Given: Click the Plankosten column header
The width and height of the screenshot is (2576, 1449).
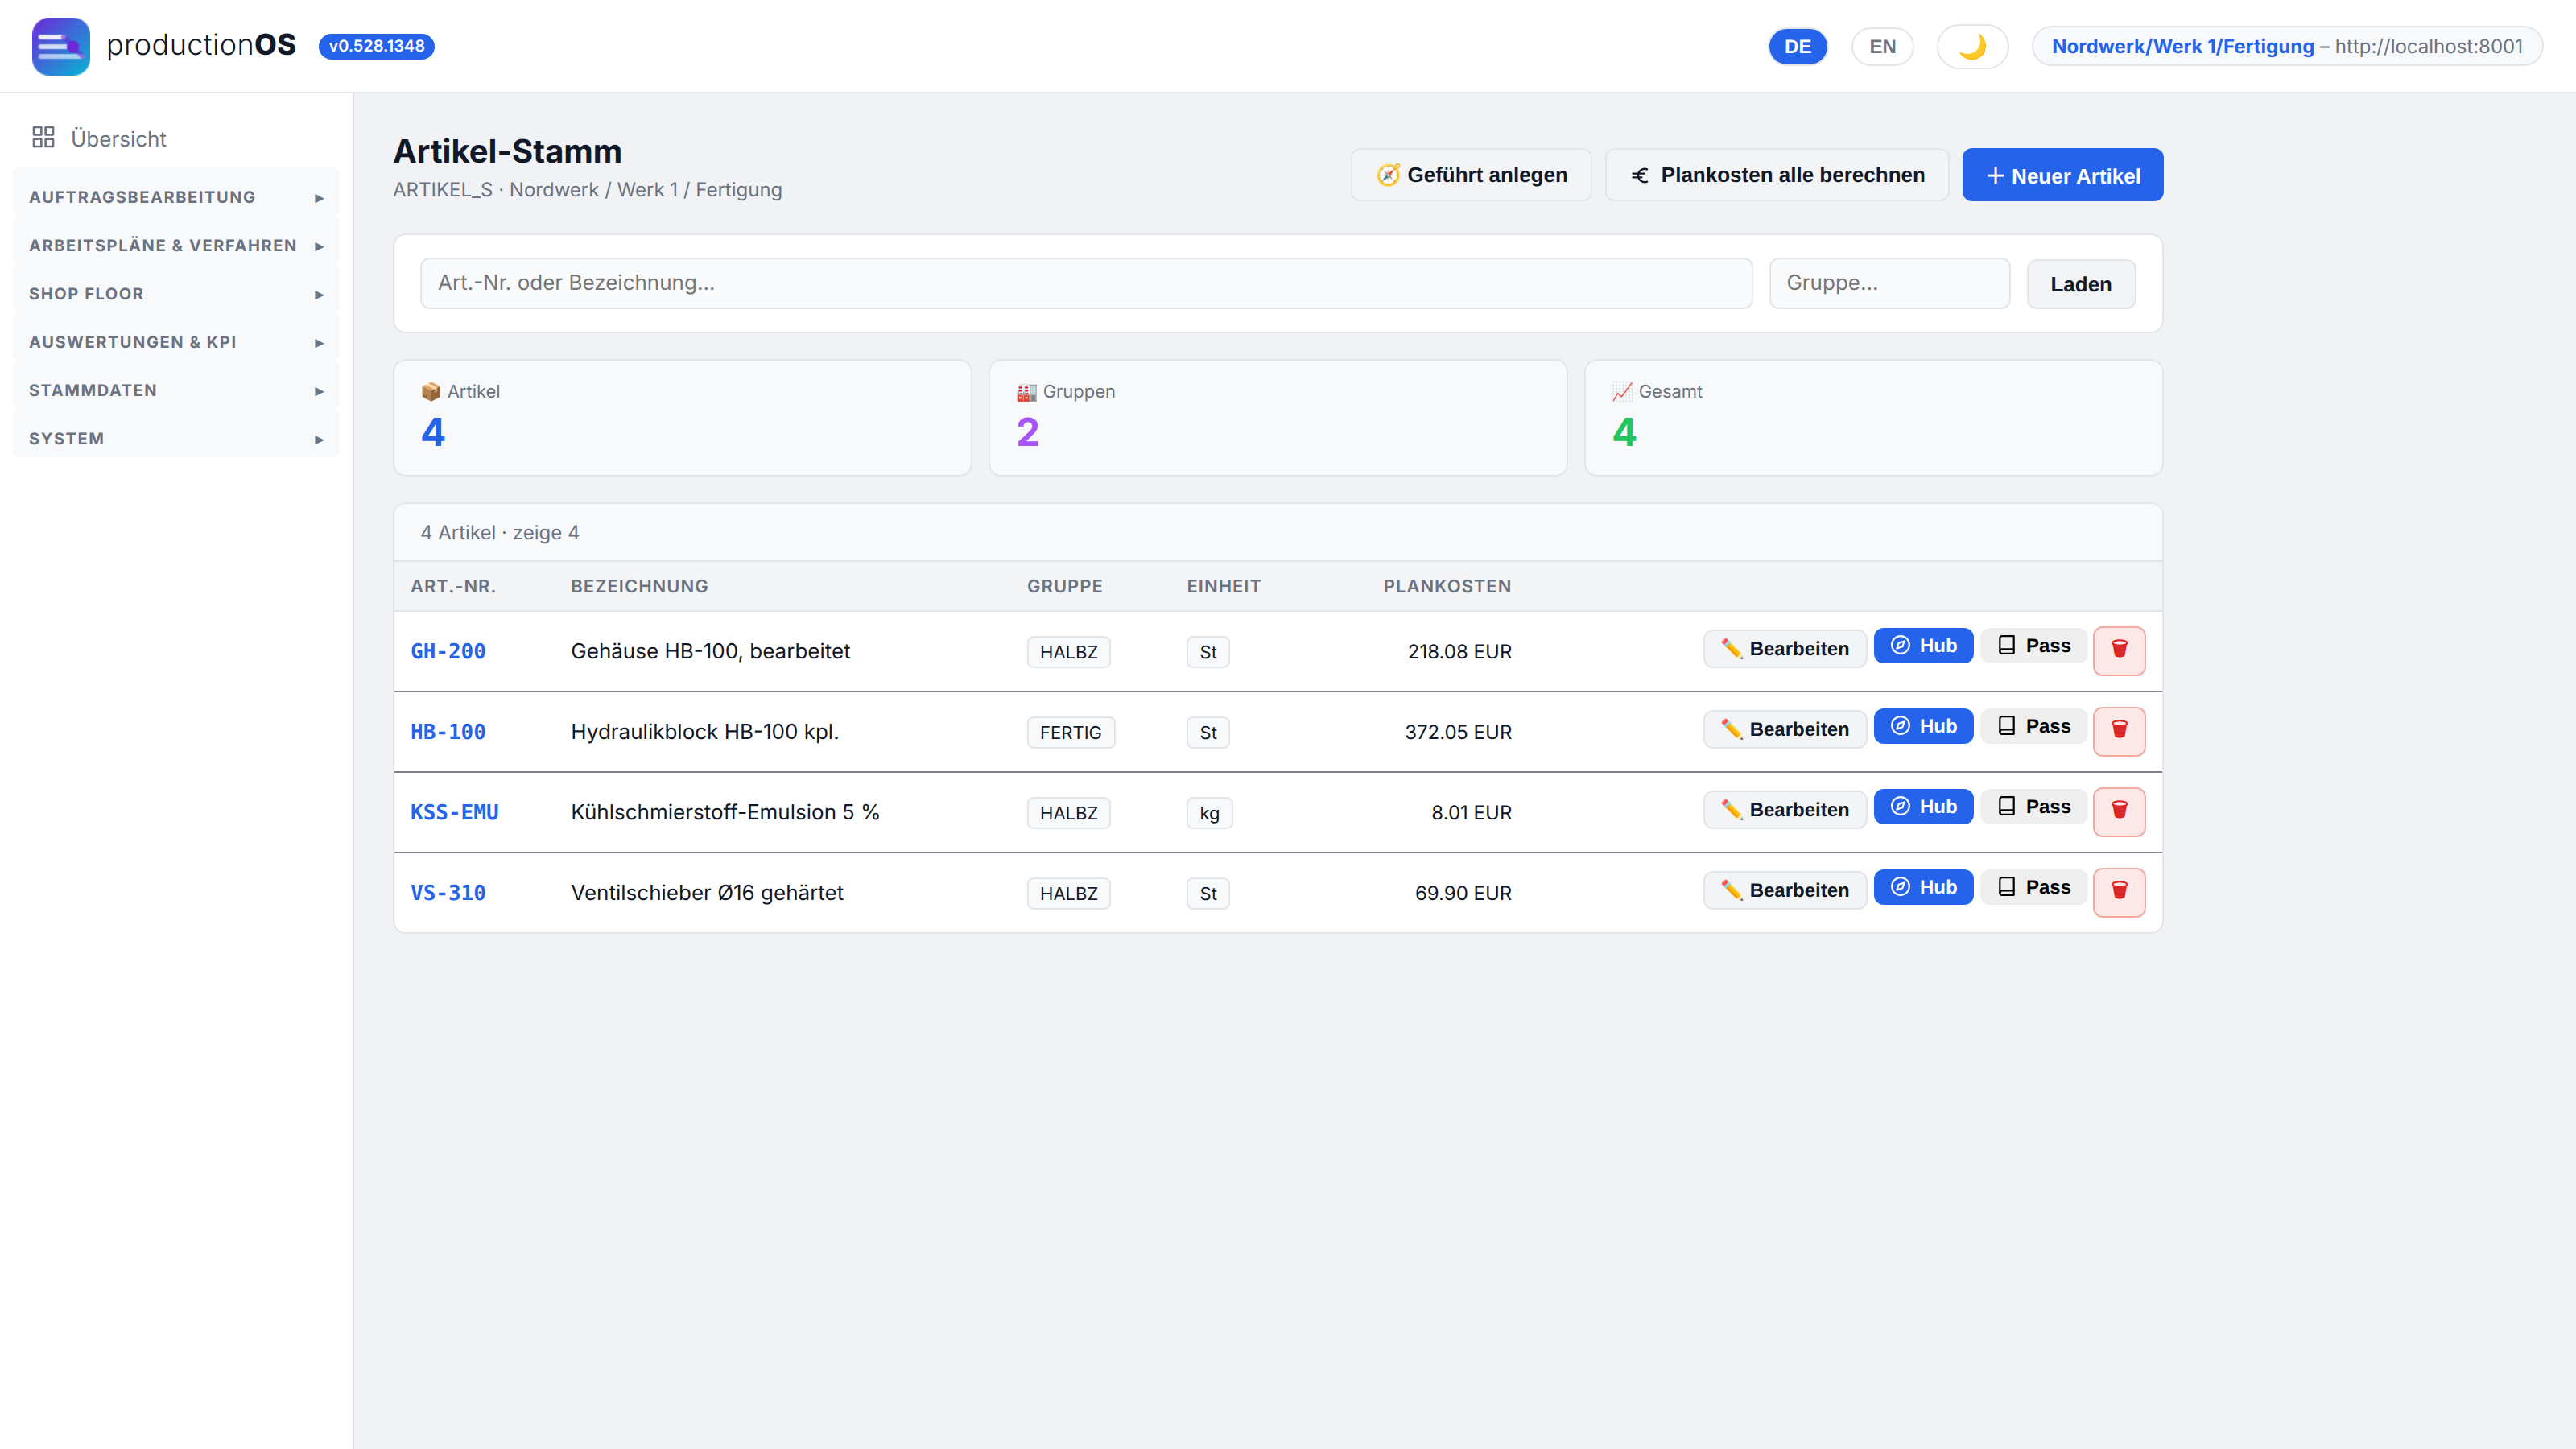Looking at the screenshot, I should pos(1447,586).
